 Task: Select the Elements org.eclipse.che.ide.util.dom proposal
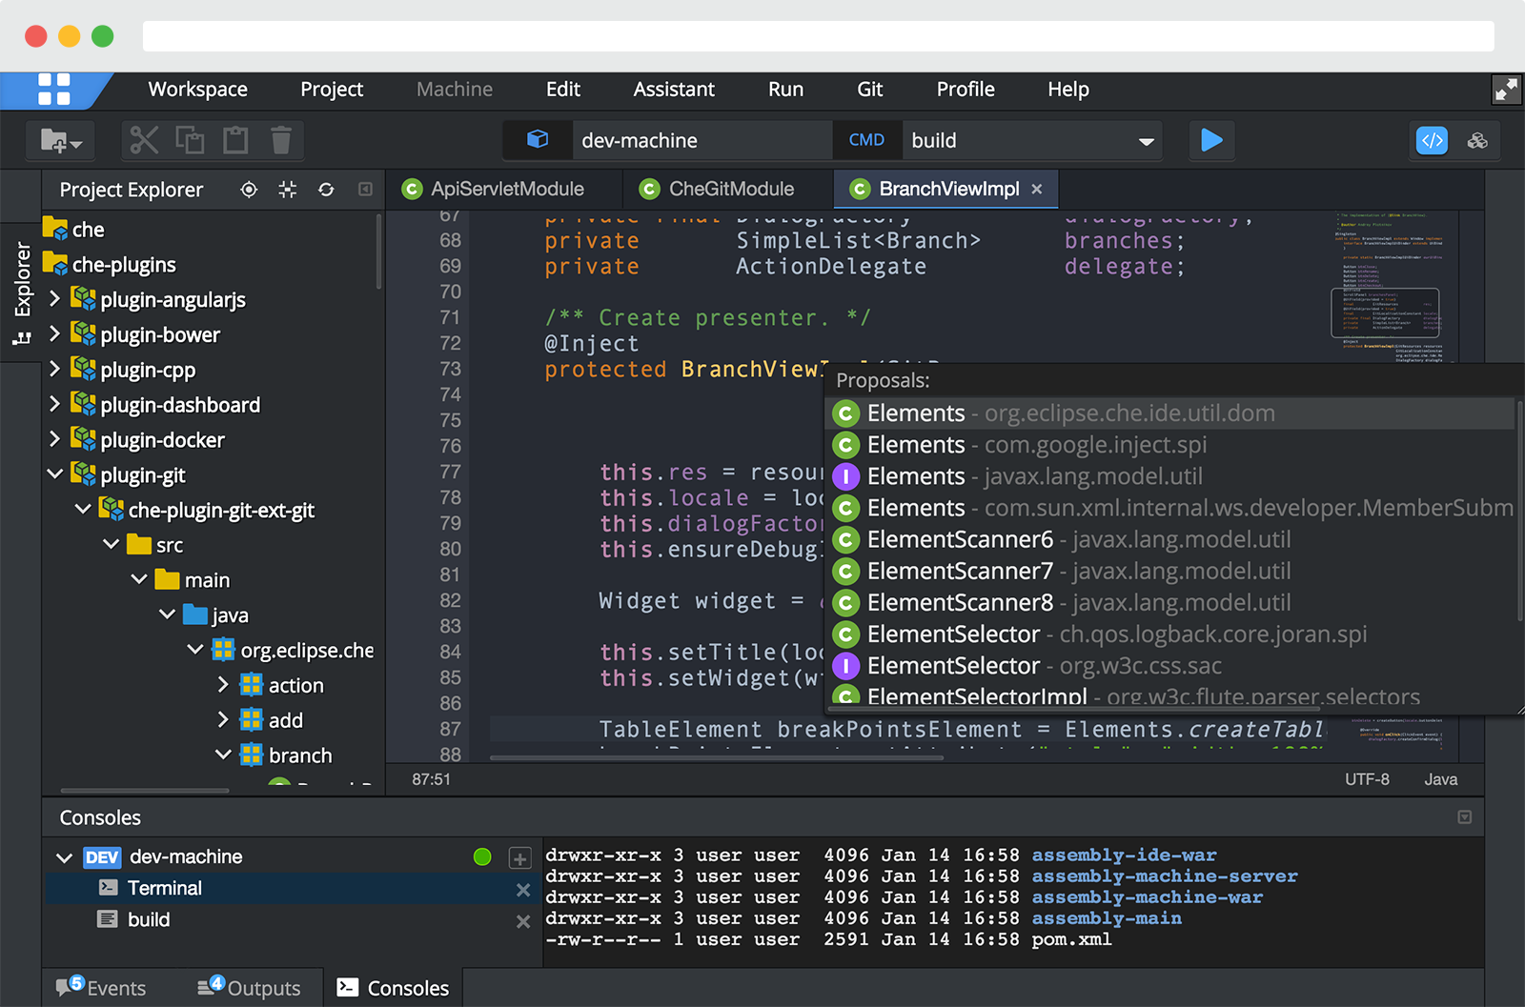1048,413
